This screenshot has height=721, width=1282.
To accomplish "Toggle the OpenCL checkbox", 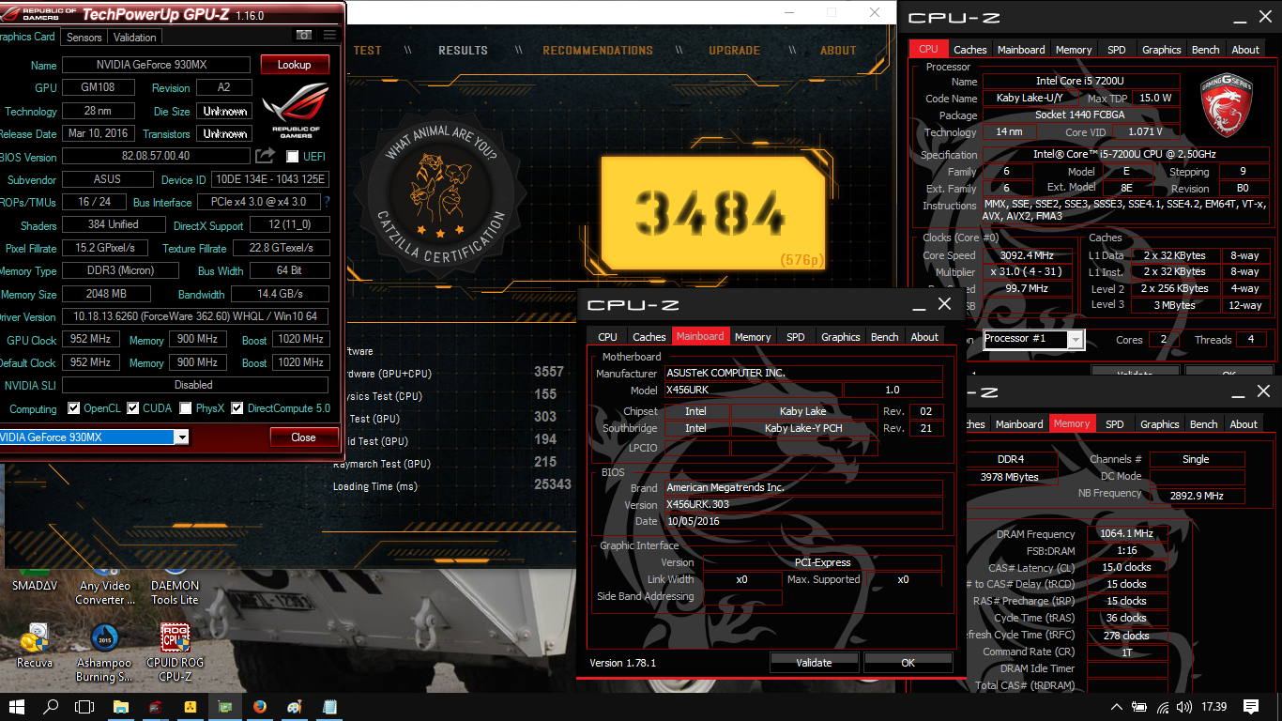I will coord(74,408).
